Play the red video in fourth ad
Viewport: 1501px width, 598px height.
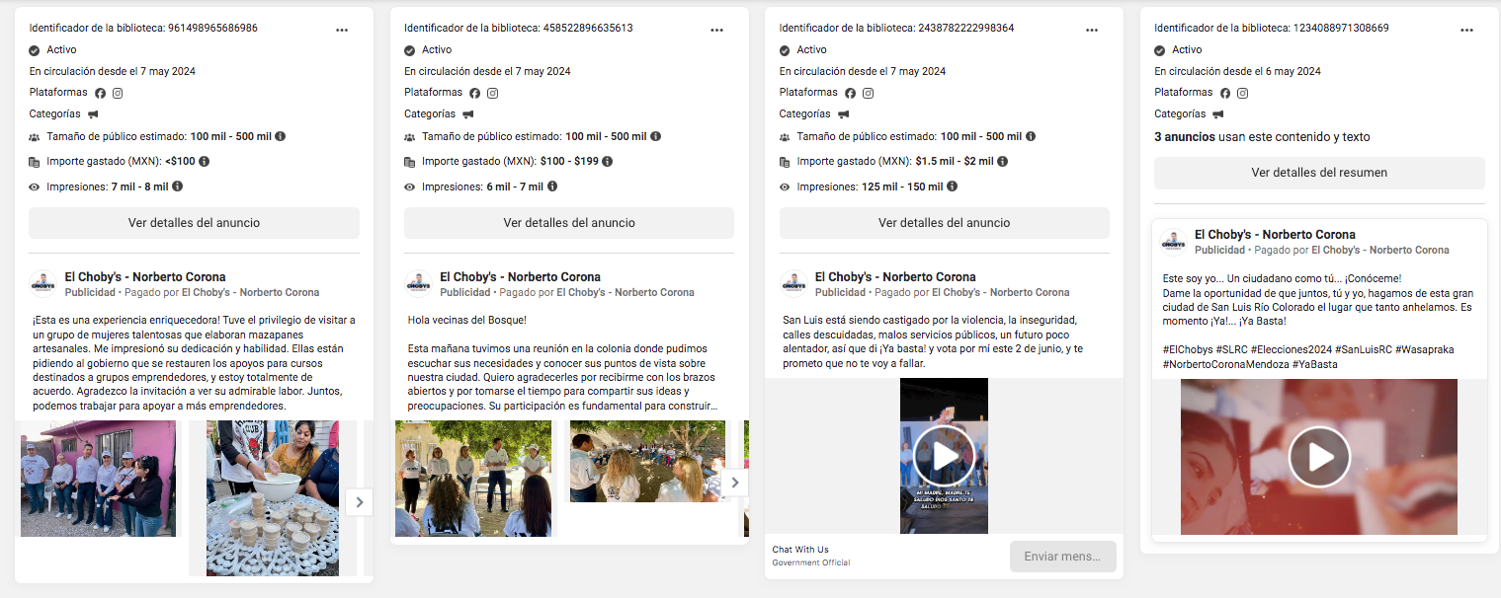(1318, 457)
